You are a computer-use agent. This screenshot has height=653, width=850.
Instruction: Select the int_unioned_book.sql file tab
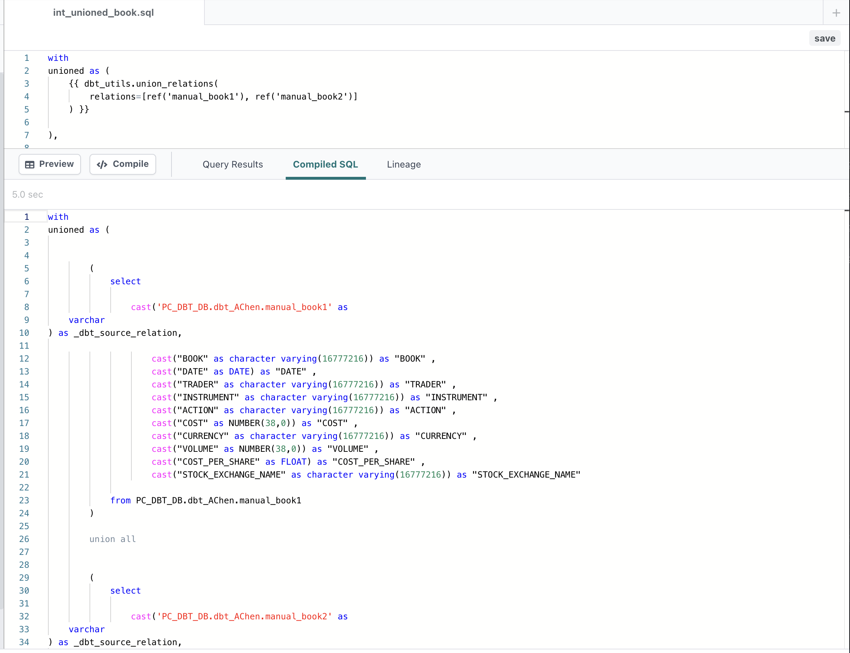103,13
